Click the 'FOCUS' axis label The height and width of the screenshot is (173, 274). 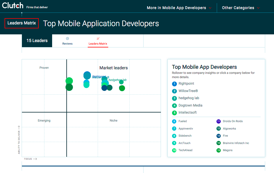click(x=28, y=159)
